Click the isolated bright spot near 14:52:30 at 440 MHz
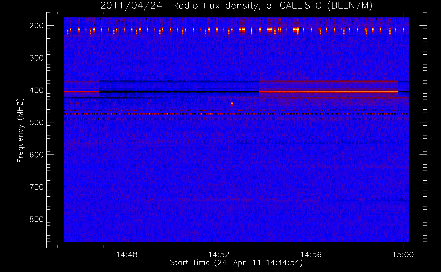The image size is (441, 272). tap(232, 103)
